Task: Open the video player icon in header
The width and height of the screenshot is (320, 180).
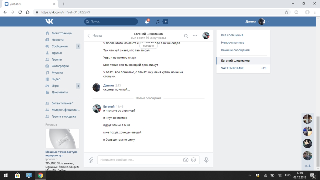Action: (x=165, y=22)
